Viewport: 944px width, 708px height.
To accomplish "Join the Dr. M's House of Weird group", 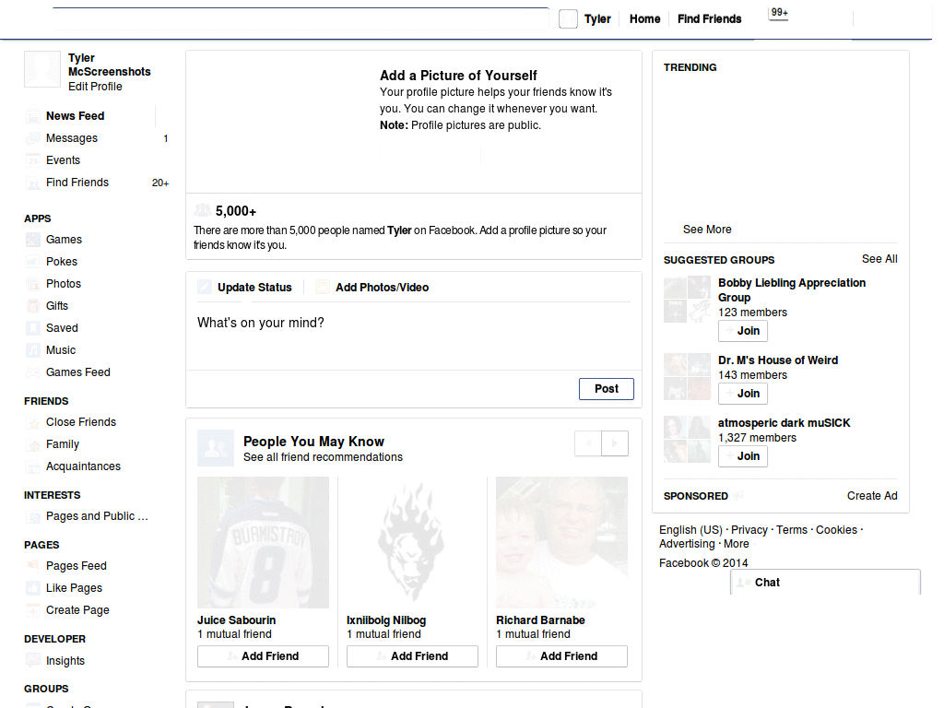I will (x=742, y=394).
